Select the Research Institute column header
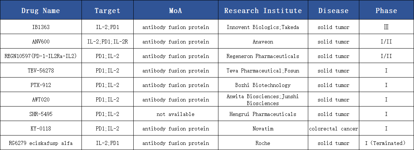Image resolution: width=414 pixels, height=150 pixels. pyautogui.click(x=263, y=11)
